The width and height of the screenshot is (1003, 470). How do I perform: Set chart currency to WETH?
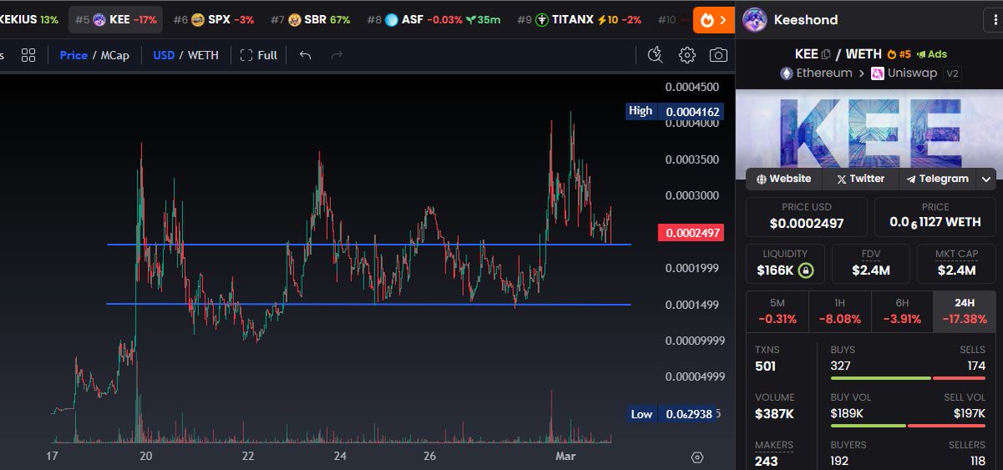coord(203,55)
